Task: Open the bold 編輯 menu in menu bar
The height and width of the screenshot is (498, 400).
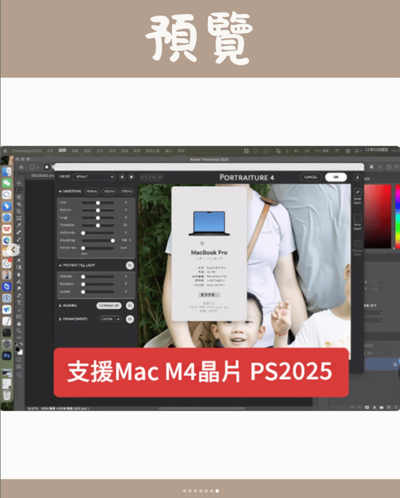Action: click(62, 150)
